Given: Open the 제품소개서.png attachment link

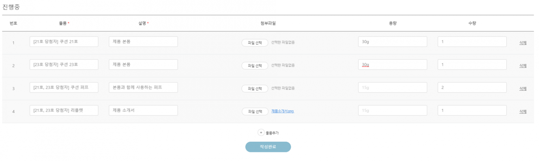Looking at the screenshot, I should [x=283, y=112].
